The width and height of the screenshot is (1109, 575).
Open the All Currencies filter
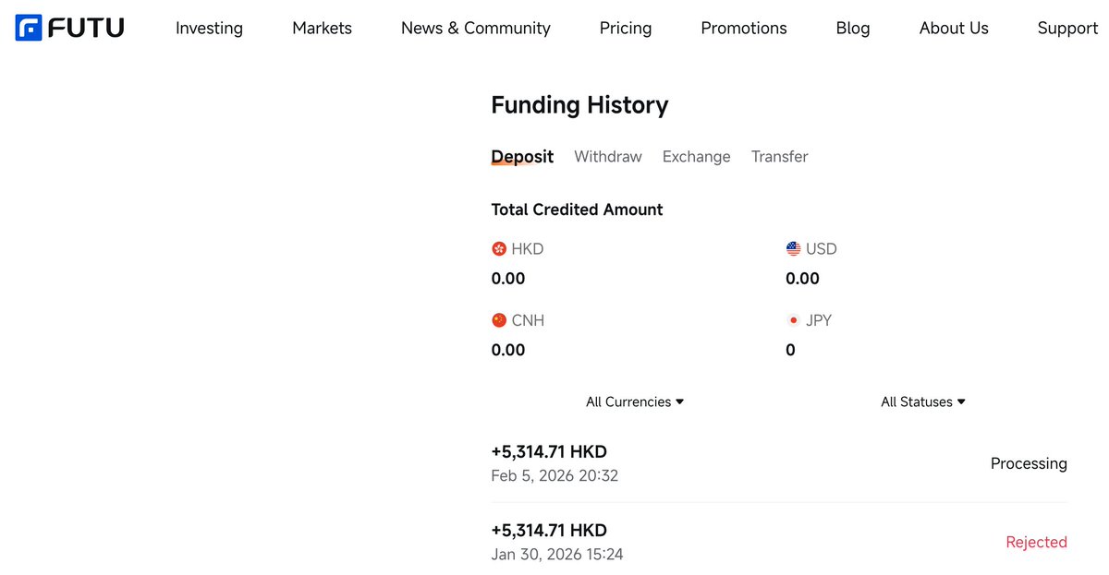(634, 401)
